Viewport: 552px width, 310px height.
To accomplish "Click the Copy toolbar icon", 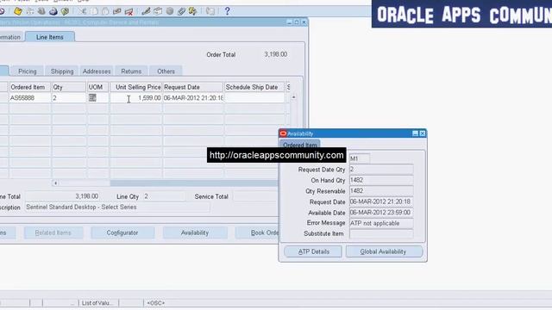I will pos(94,11).
